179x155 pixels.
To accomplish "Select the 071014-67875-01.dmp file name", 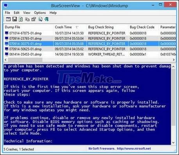I will point(25,33).
